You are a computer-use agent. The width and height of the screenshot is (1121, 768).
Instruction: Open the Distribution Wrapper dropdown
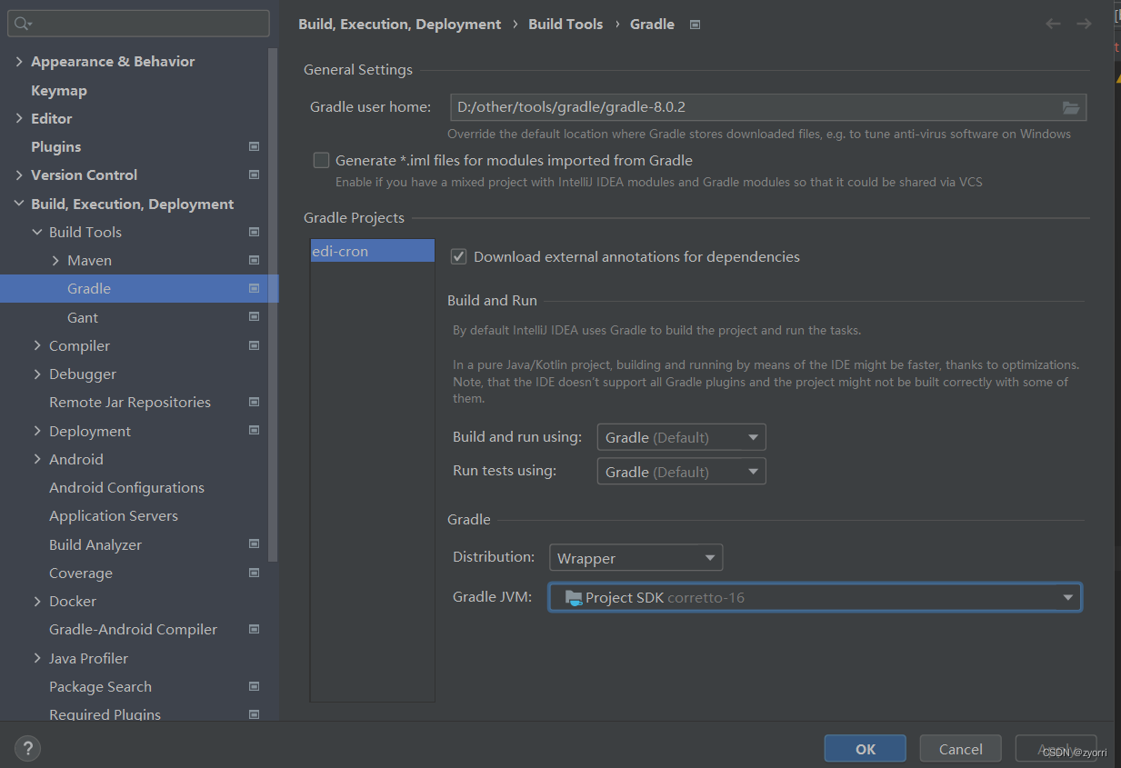click(636, 558)
